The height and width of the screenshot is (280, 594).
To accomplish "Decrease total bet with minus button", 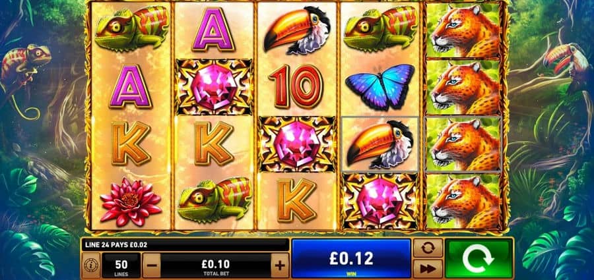I will [x=151, y=266].
